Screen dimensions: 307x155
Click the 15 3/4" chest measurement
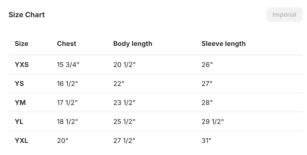[68, 65]
